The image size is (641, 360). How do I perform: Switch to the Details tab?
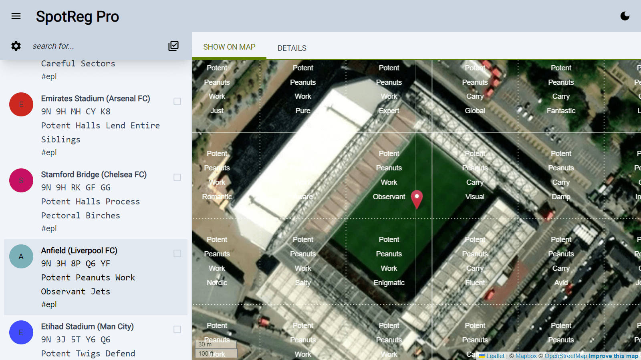click(292, 48)
